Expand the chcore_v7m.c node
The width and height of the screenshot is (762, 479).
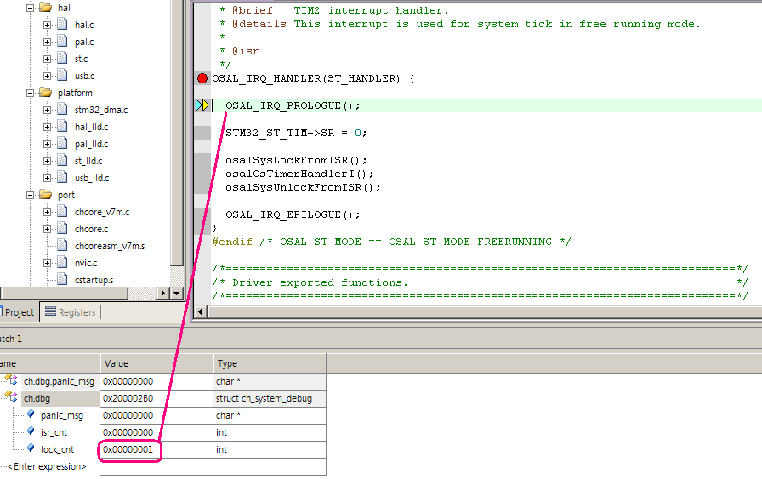pos(47,212)
